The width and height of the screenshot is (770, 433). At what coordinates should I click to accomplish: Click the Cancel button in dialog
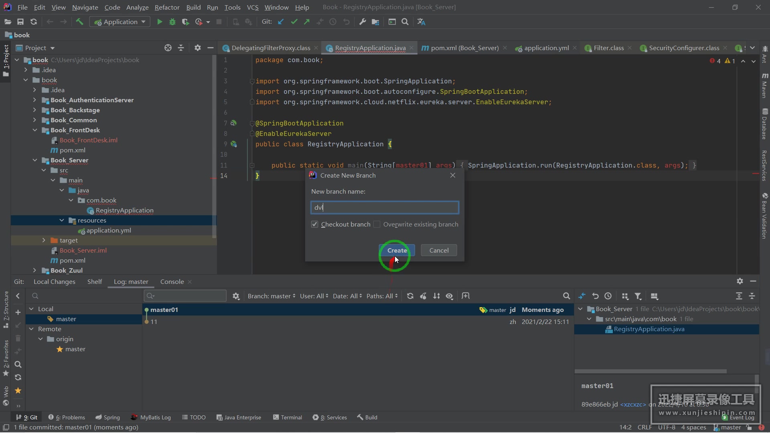tap(439, 251)
